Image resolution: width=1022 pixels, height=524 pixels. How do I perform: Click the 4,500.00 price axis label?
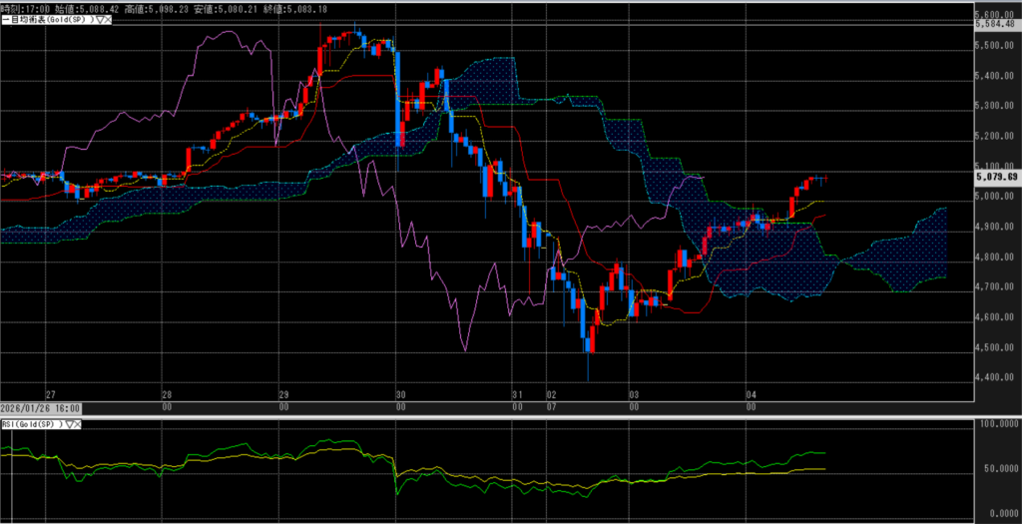994,347
